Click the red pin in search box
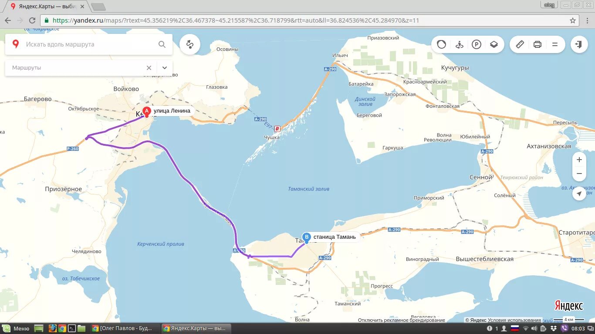595x334 pixels. [x=16, y=44]
